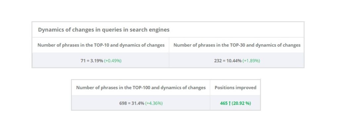Click the 3.19% share value
The height and width of the screenshot is (137, 339).
click(97, 61)
